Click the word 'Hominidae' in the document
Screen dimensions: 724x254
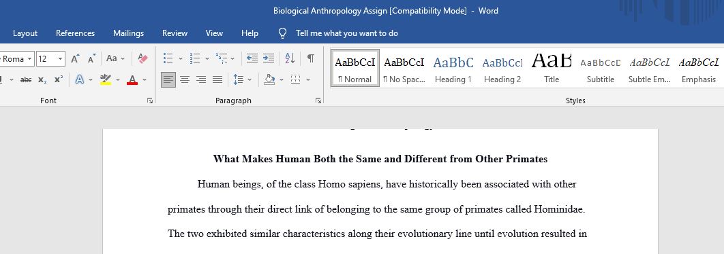coord(559,209)
